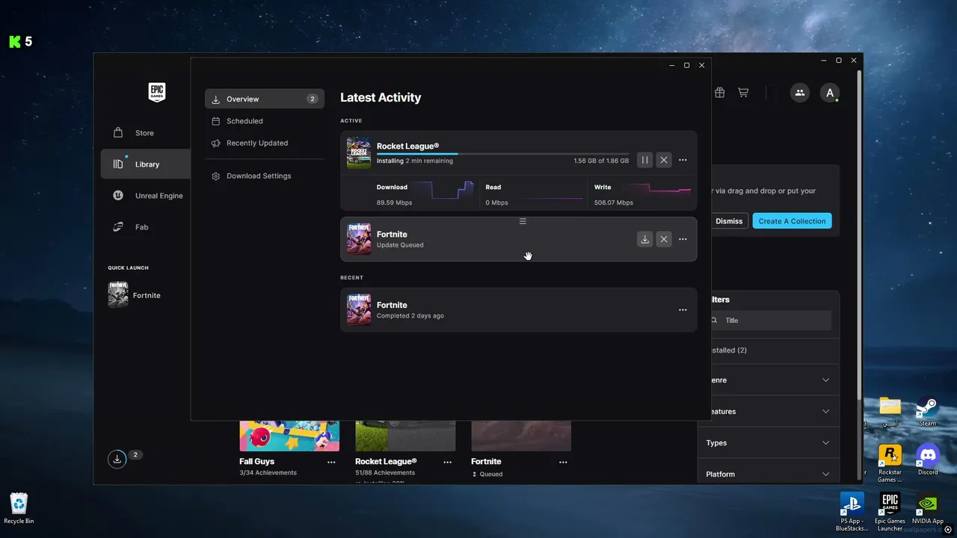Select the Epic Games Launcher desktop shortcut
The width and height of the screenshot is (957, 538).
(x=890, y=512)
